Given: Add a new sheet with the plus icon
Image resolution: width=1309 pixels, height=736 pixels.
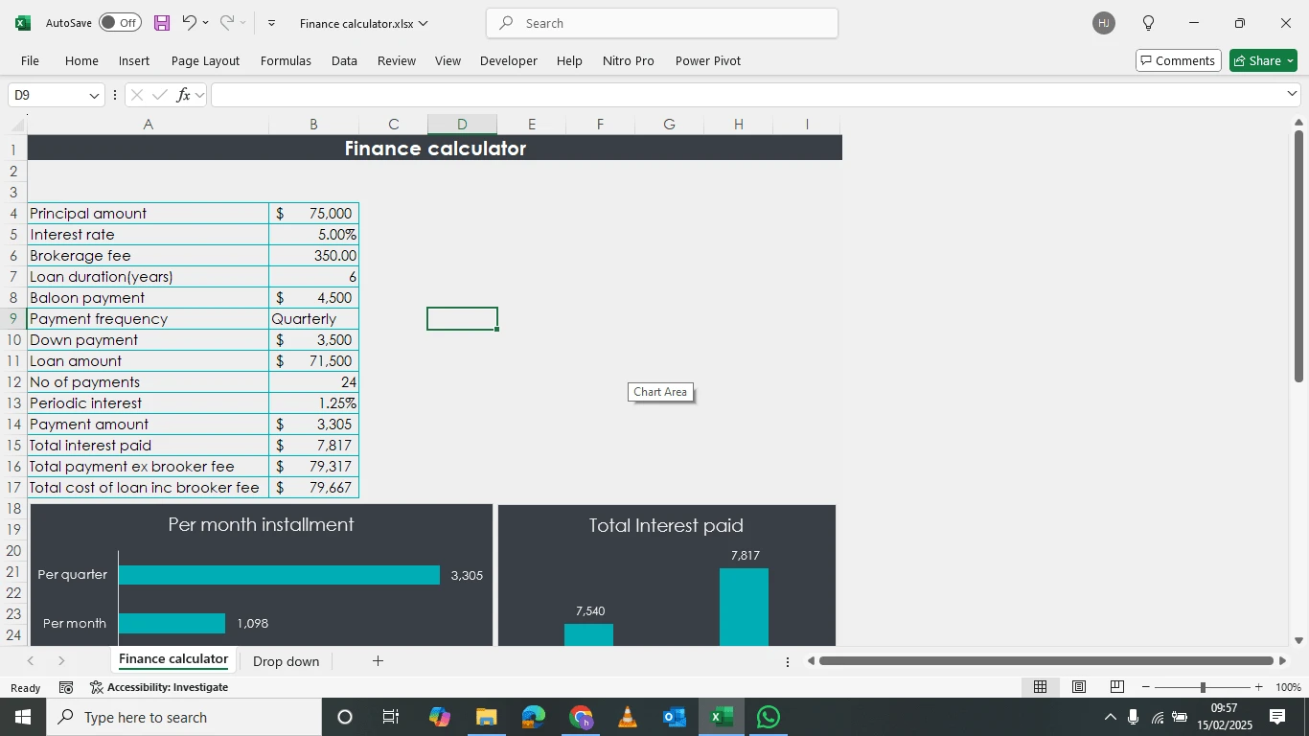Looking at the screenshot, I should [x=378, y=661].
